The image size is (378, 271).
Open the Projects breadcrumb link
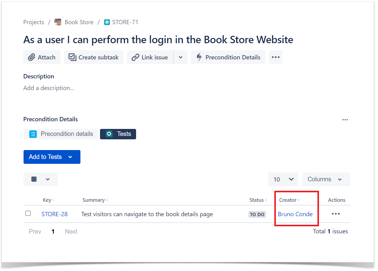[x=34, y=22]
